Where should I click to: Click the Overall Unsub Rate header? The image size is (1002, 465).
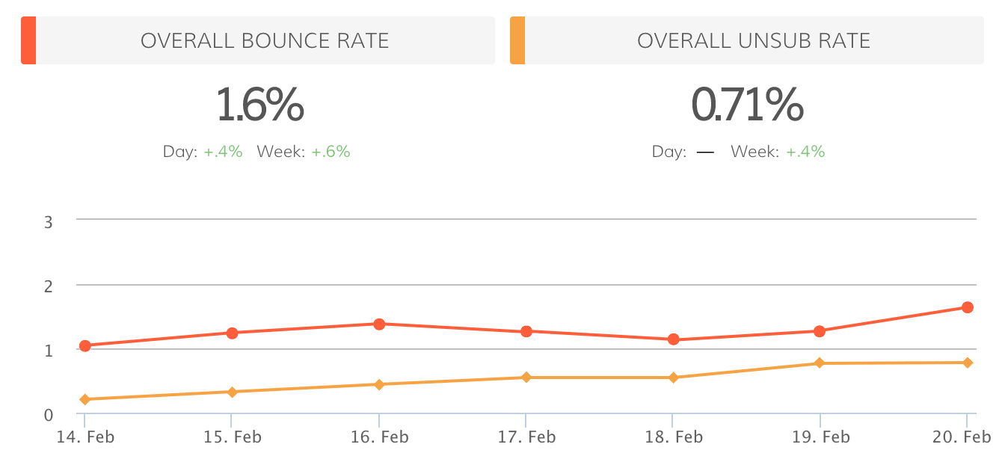point(754,40)
